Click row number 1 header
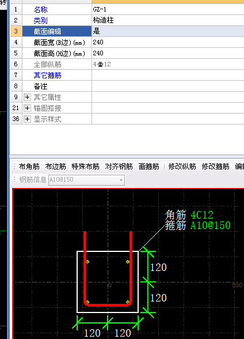Viewport: 244px width, 339px height. coord(16,9)
